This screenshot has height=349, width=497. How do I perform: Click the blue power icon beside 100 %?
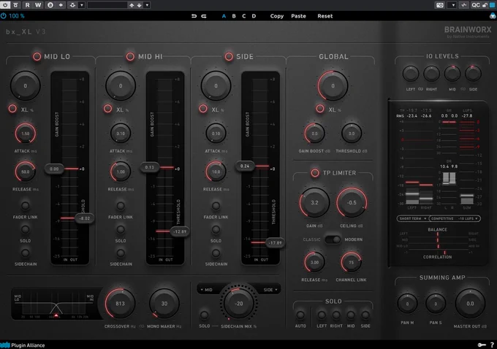pos(3,16)
